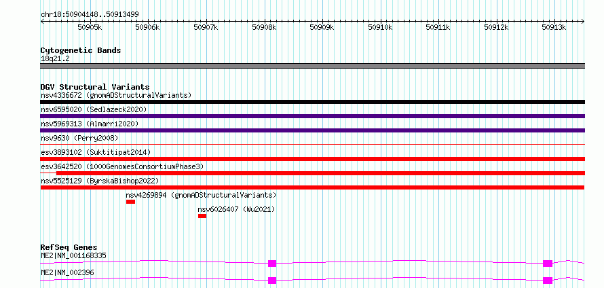Click the DGV Structural Variants track title
The image size is (604, 288).
[x=95, y=87]
